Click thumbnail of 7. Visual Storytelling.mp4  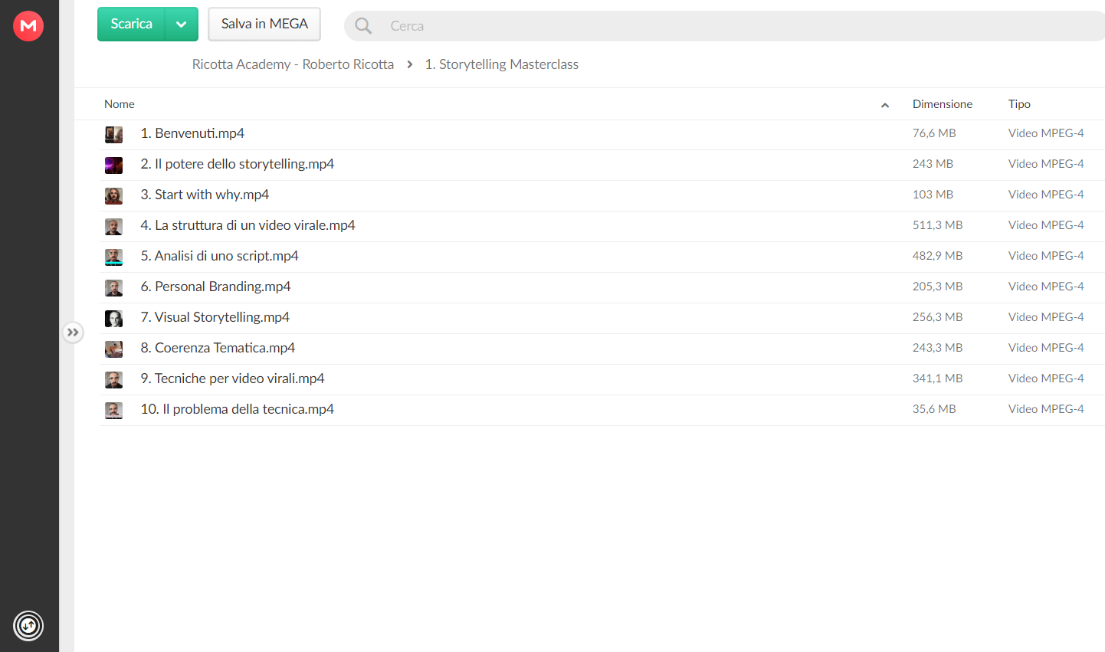click(113, 319)
